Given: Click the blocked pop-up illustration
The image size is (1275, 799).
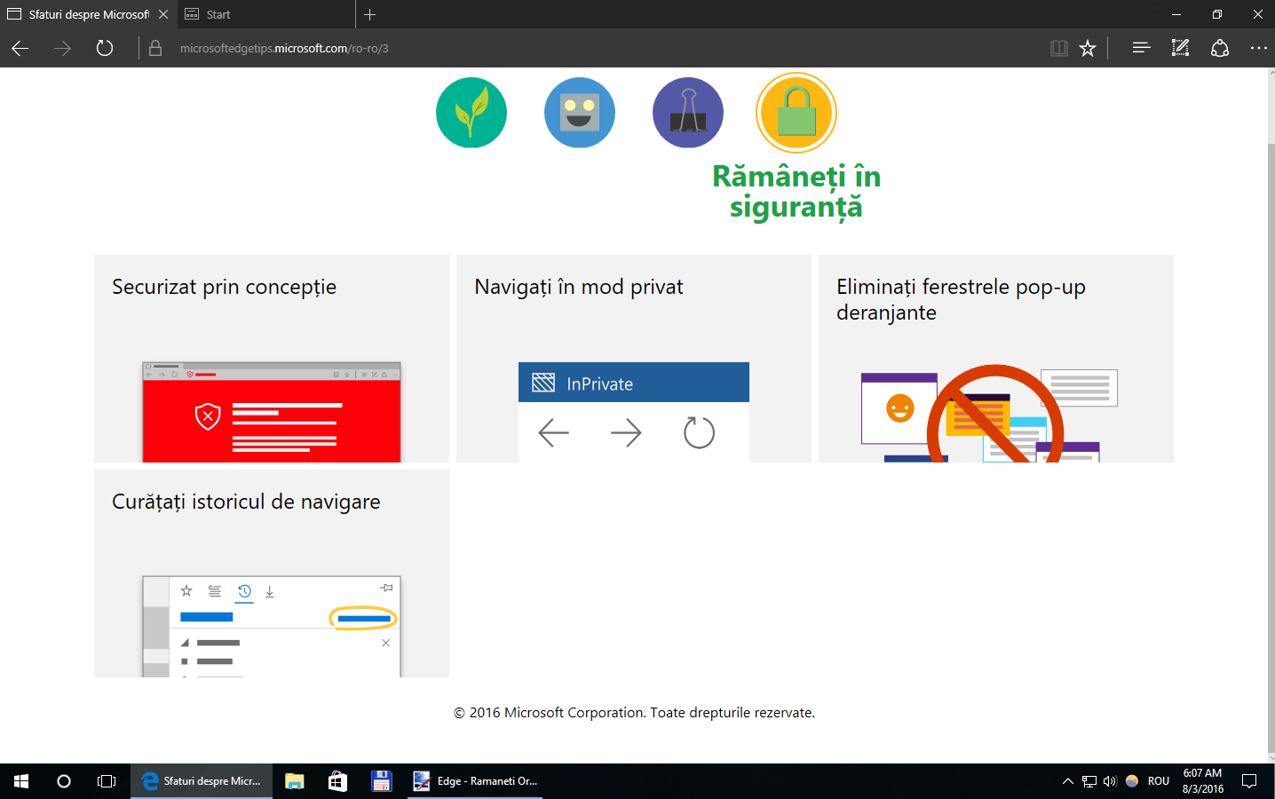Looking at the screenshot, I should [x=989, y=414].
